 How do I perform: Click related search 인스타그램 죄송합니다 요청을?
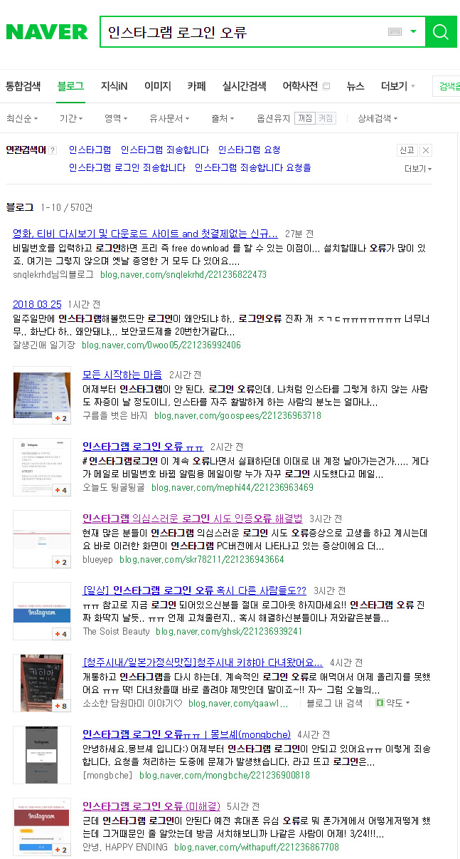pos(252,167)
